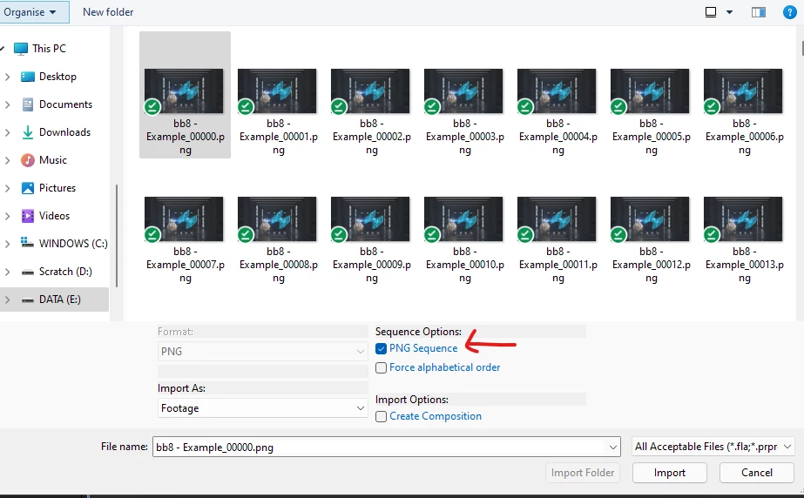Open the Help question mark icon
Viewport: 804px width, 498px height.
tap(790, 12)
